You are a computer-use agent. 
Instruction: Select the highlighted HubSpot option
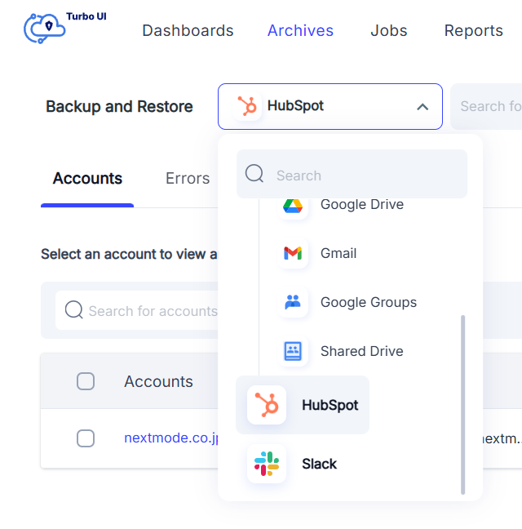[303, 405]
